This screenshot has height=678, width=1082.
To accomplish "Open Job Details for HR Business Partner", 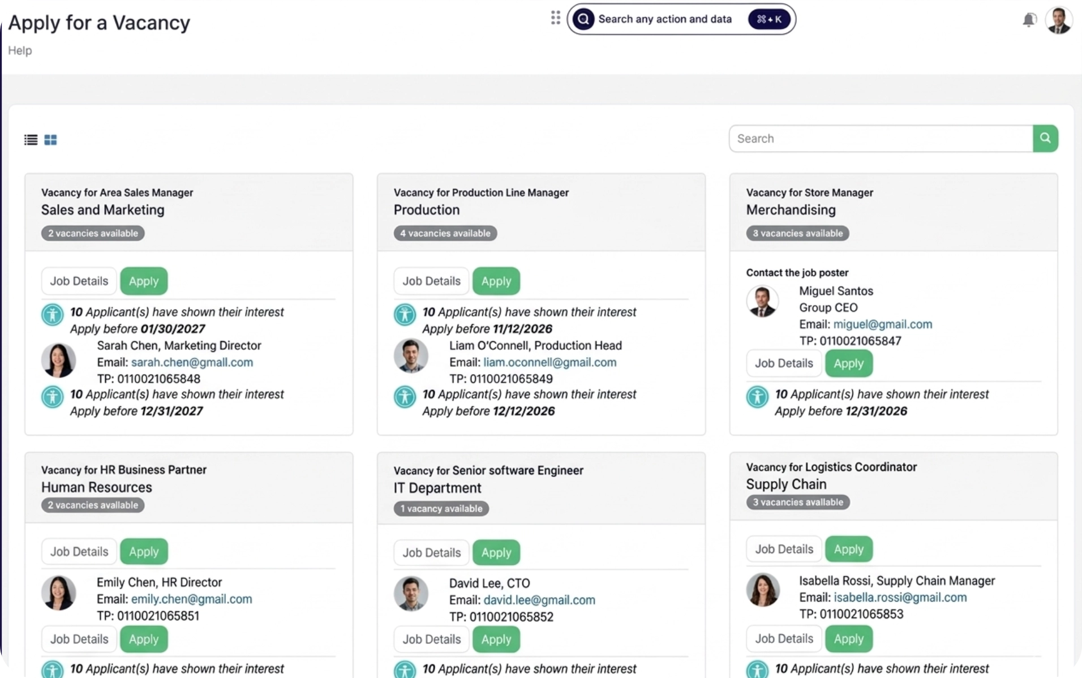I will click(79, 551).
